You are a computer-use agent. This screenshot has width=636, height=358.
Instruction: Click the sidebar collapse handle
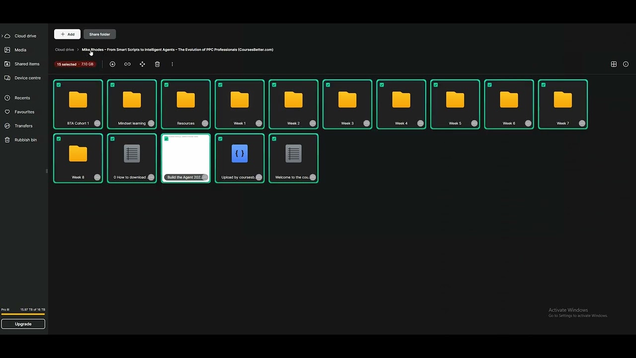pyautogui.click(x=47, y=171)
